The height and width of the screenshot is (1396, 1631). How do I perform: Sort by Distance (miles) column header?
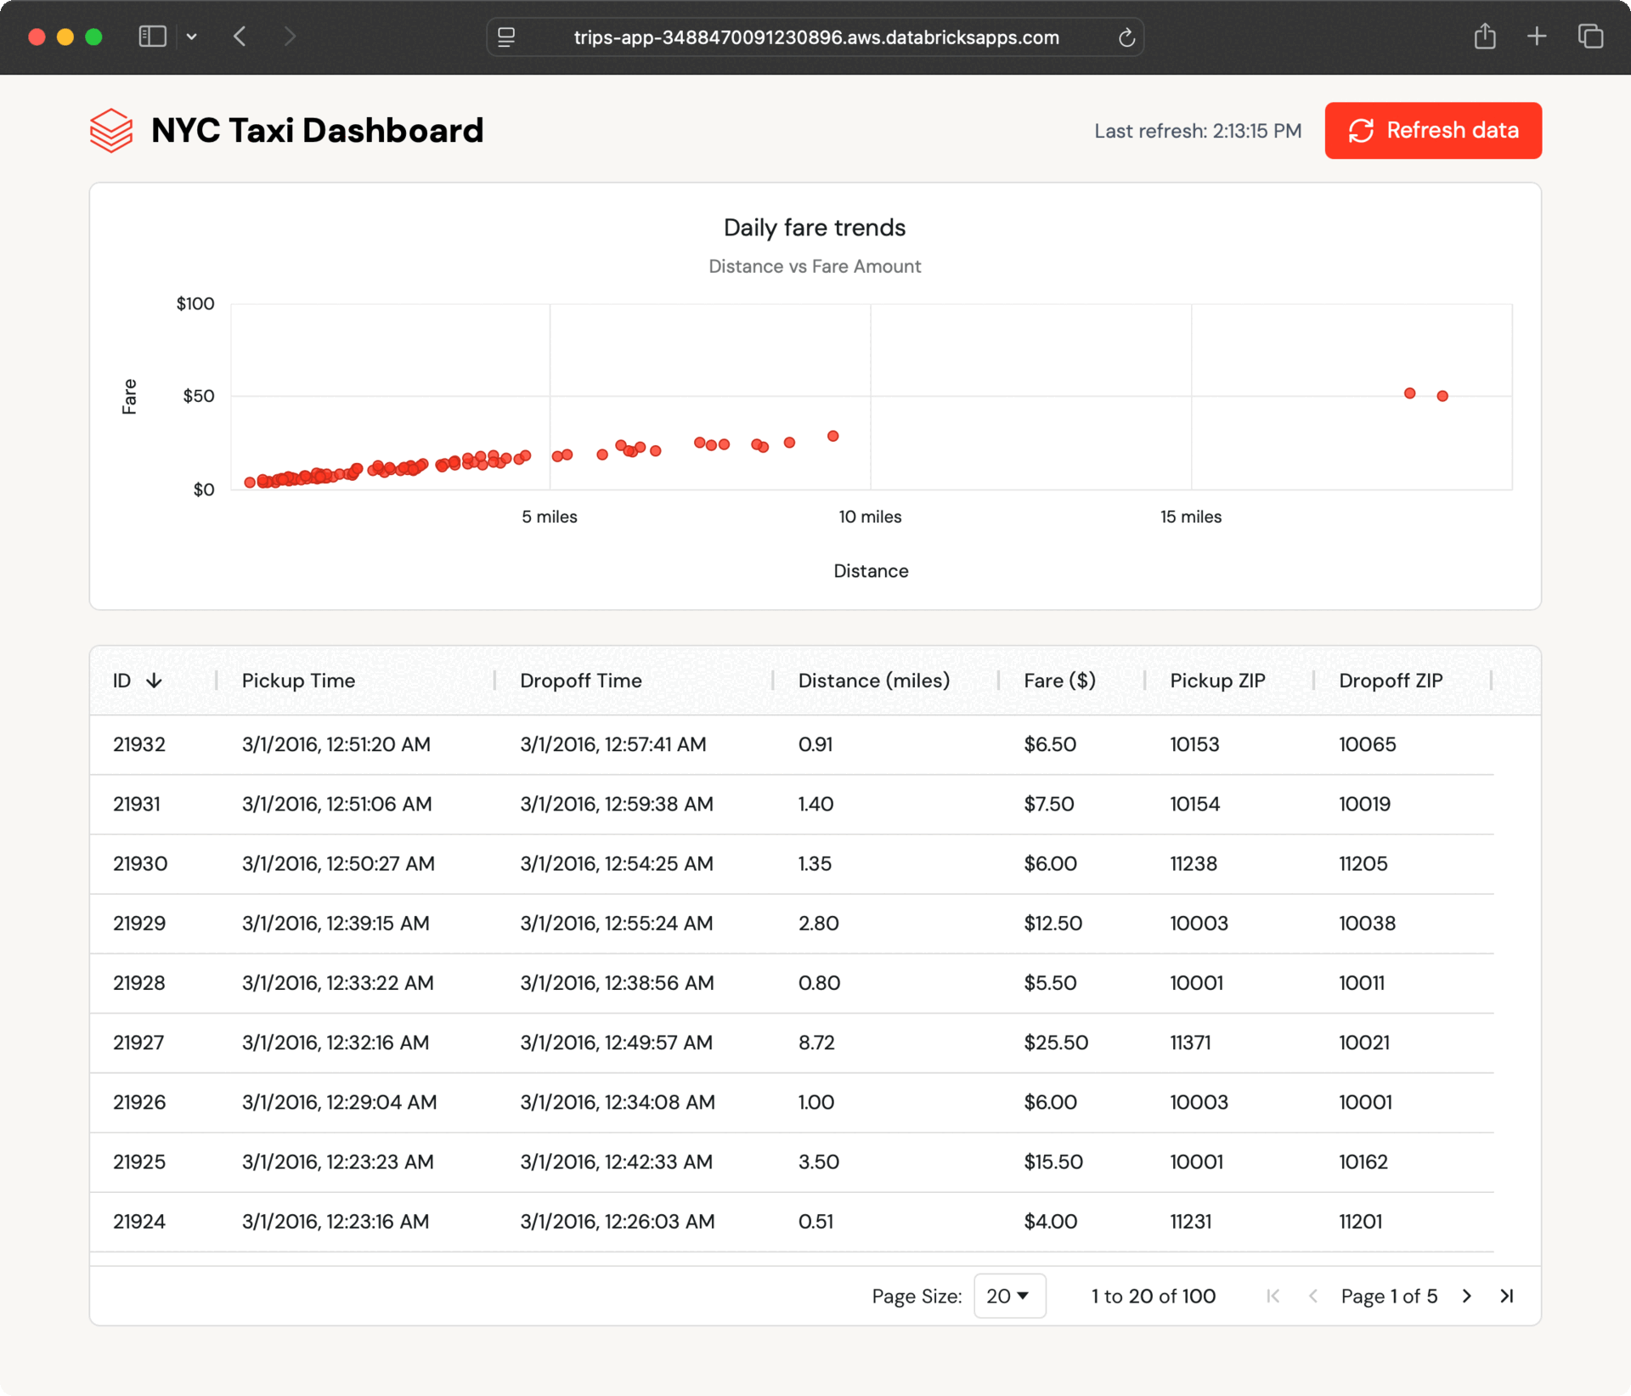(873, 681)
